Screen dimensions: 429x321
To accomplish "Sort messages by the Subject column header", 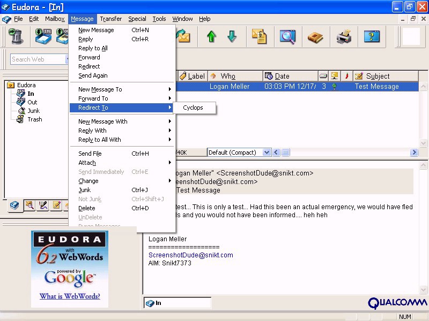I will (x=386, y=76).
